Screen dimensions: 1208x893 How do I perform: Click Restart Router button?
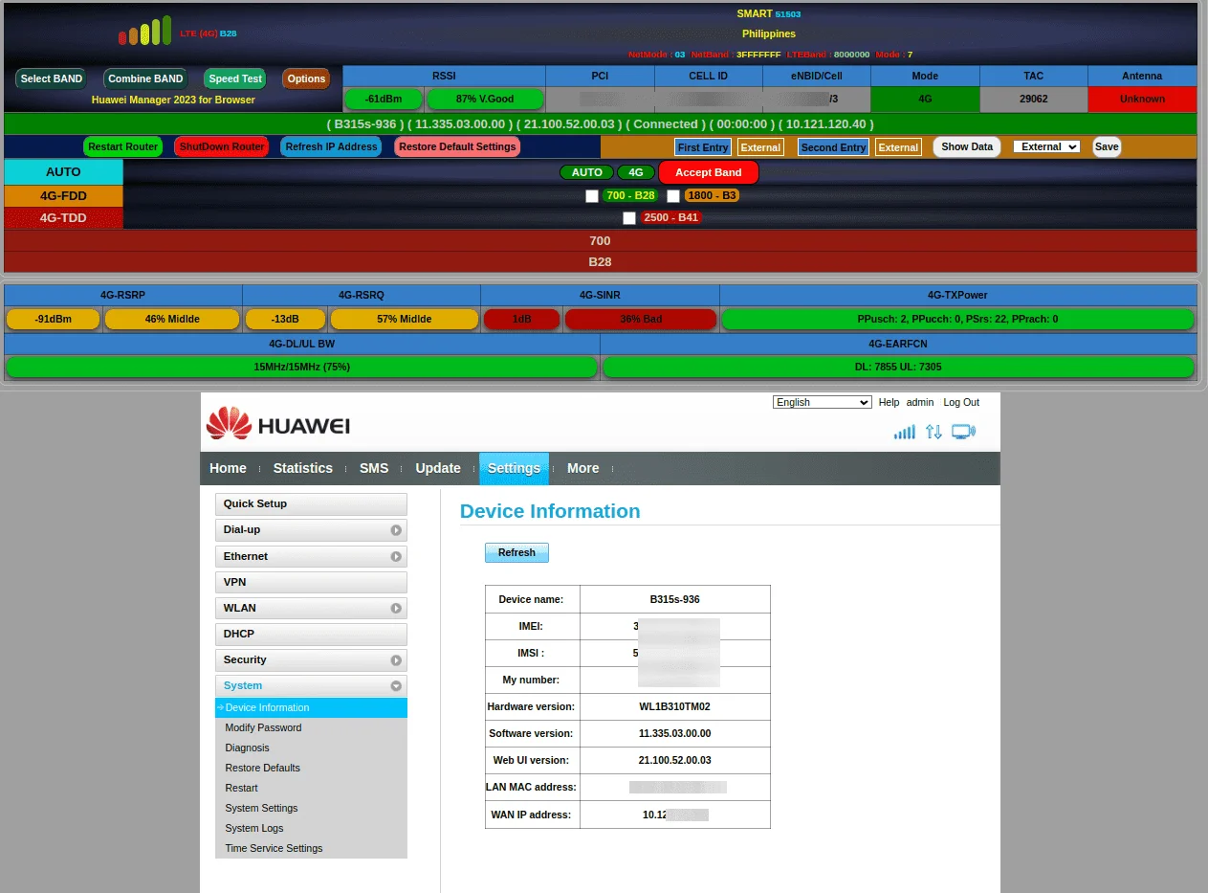coord(123,146)
